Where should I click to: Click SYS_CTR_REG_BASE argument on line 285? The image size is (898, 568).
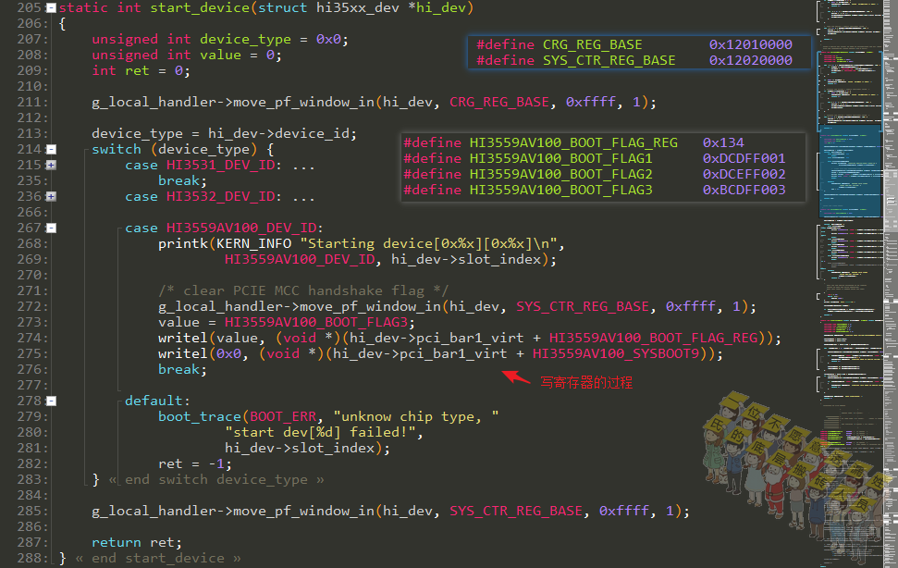pyautogui.click(x=516, y=511)
